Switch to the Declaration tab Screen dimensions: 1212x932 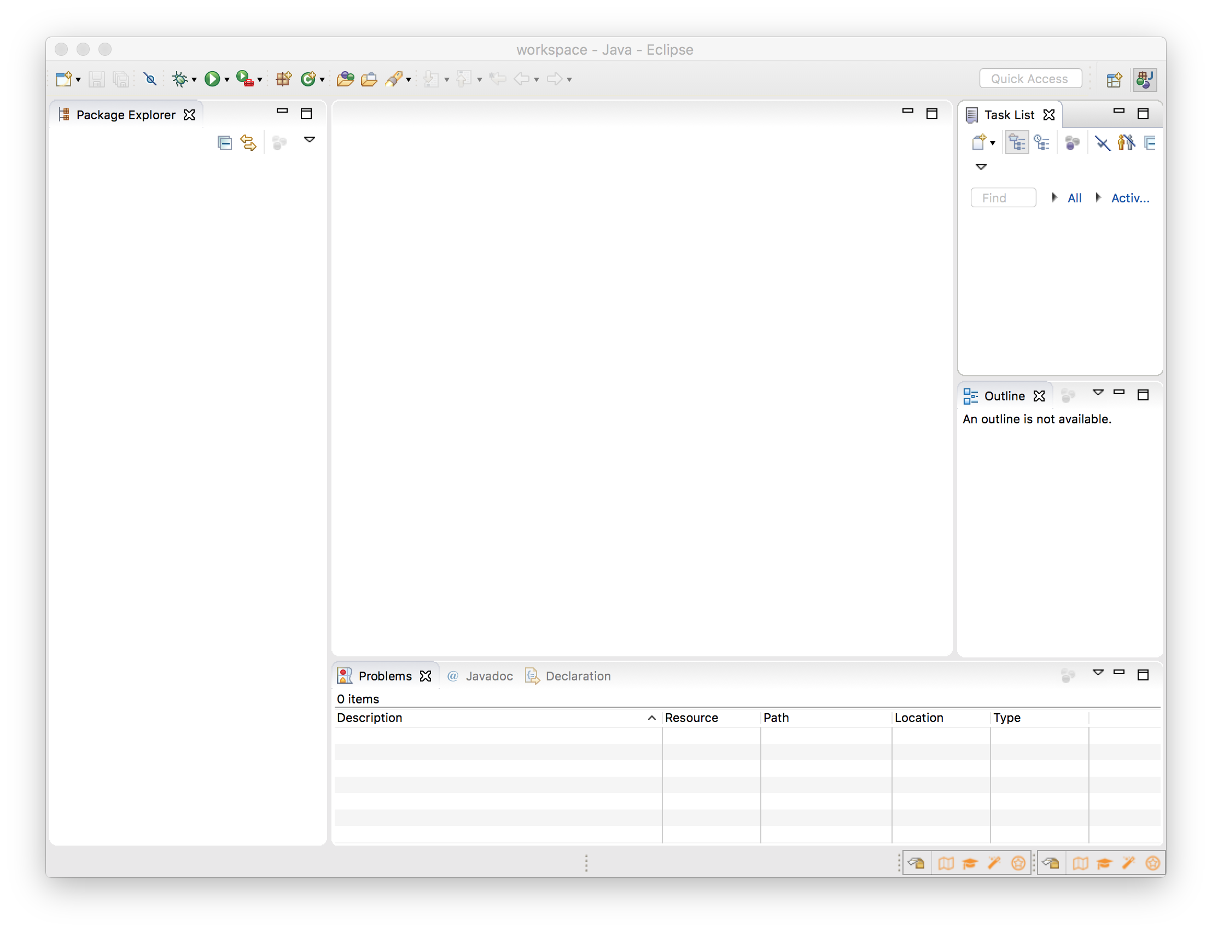568,675
